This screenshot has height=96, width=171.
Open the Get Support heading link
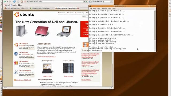24,53
